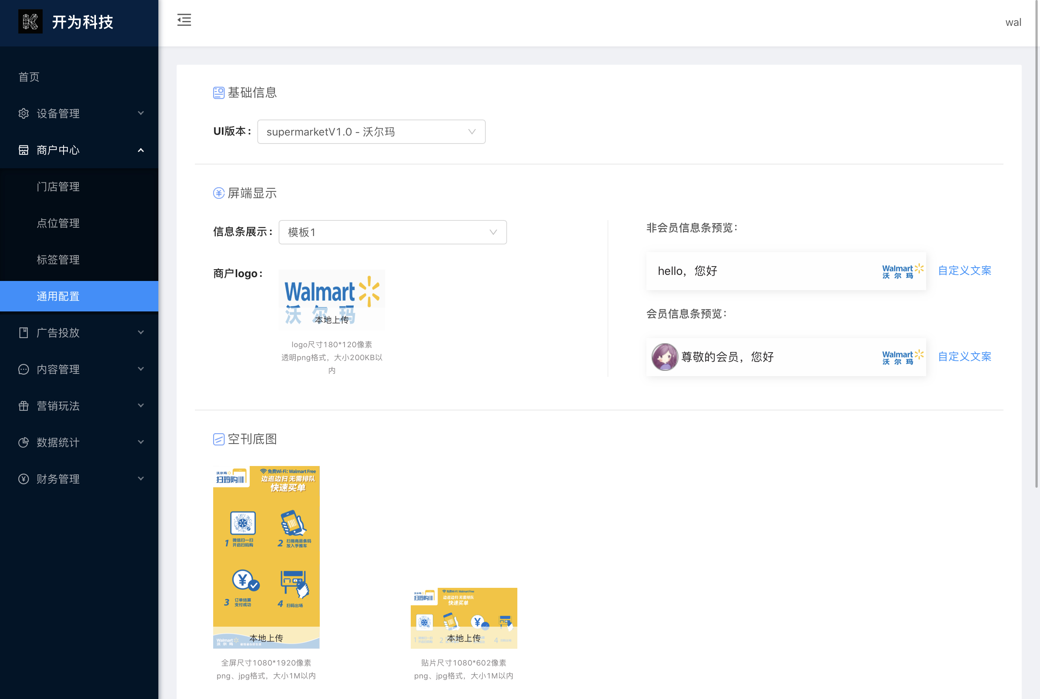The image size is (1040, 699).
Task: Collapse the 商户中心 menu chevron
Action: click(141, 150)
